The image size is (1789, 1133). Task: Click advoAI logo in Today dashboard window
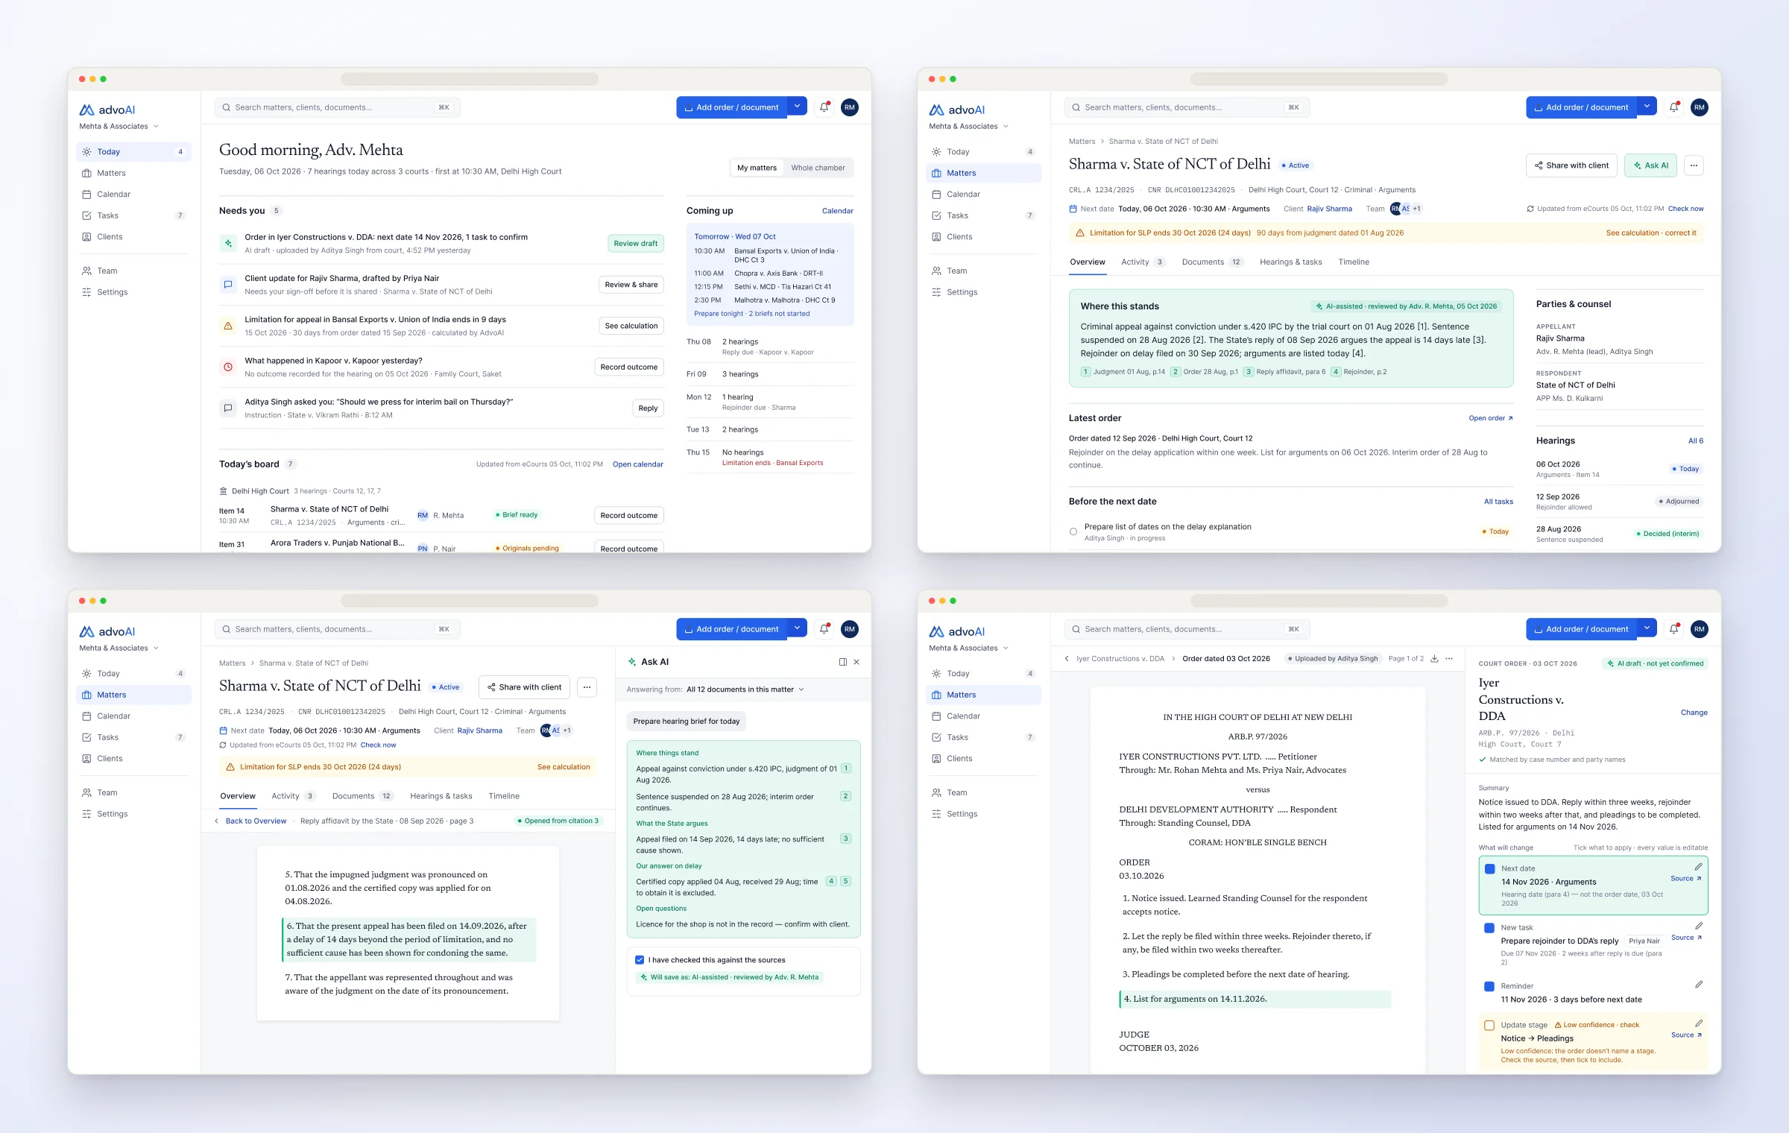(108, 110)
